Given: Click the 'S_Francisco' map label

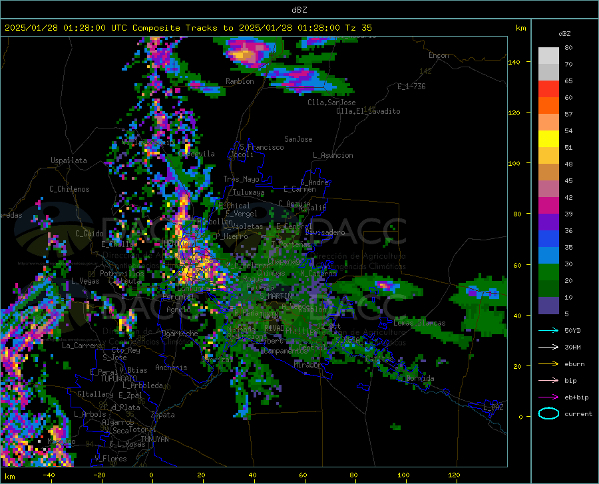Looking at the screenshot, I should coord(262,147).
